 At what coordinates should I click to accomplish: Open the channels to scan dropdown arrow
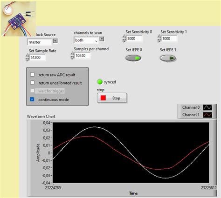(102, 39)
